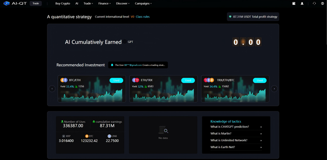Click the GPT logo icon
Viewport: 327px width, 160px height.
125,42
